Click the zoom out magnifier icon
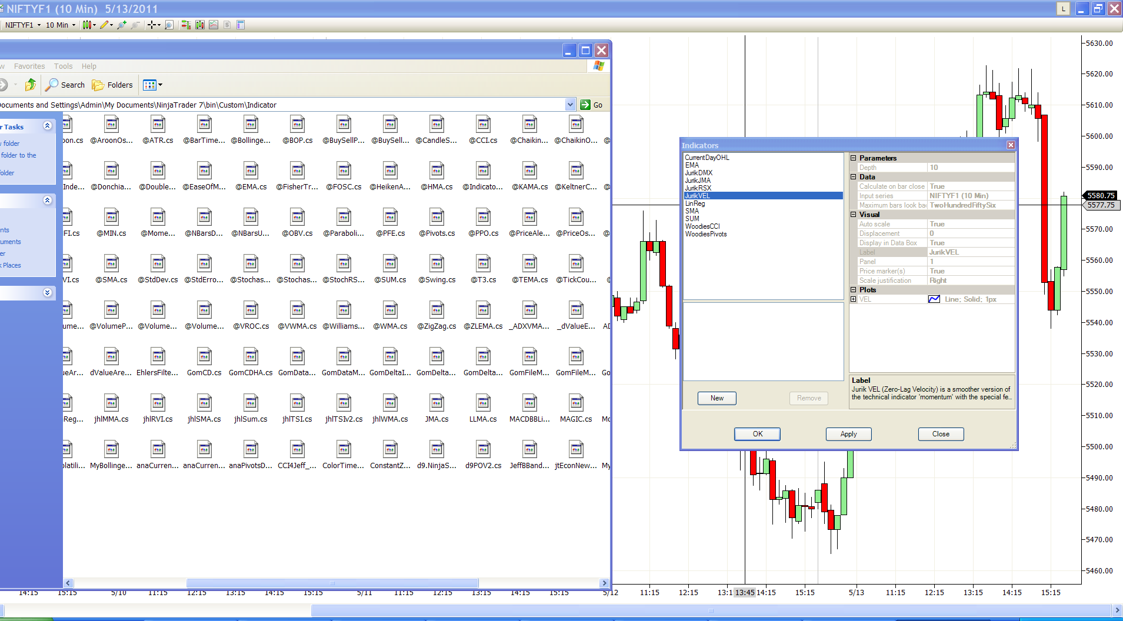Screen dimensions: 1123x621 coord(135,25)
